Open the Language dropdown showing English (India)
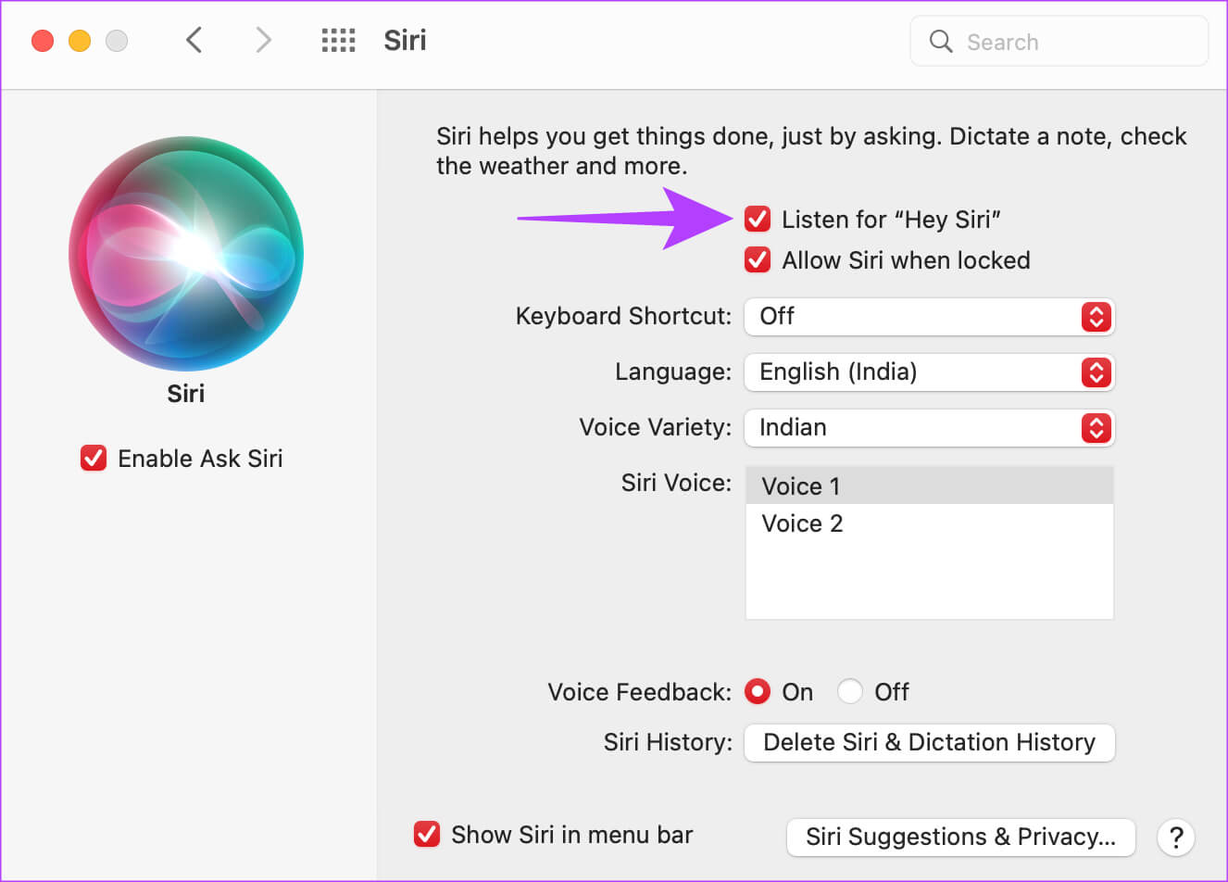 [930, 372]
